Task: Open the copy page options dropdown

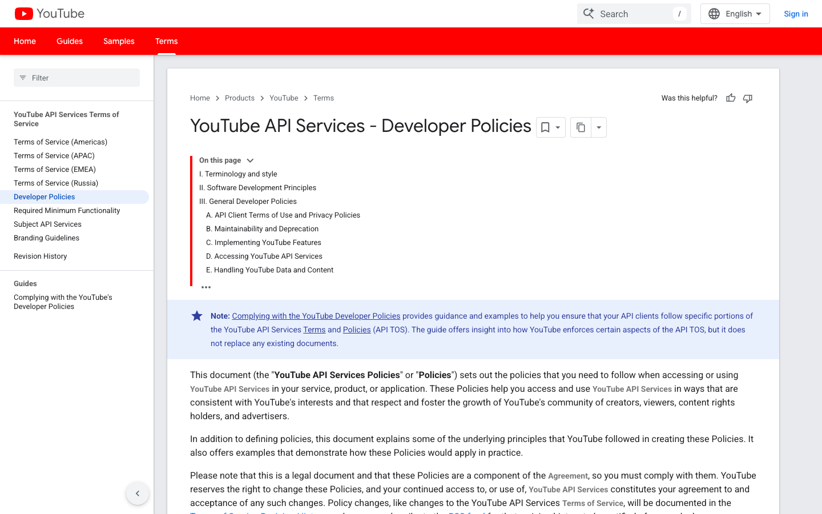Action: pos(599,127)
